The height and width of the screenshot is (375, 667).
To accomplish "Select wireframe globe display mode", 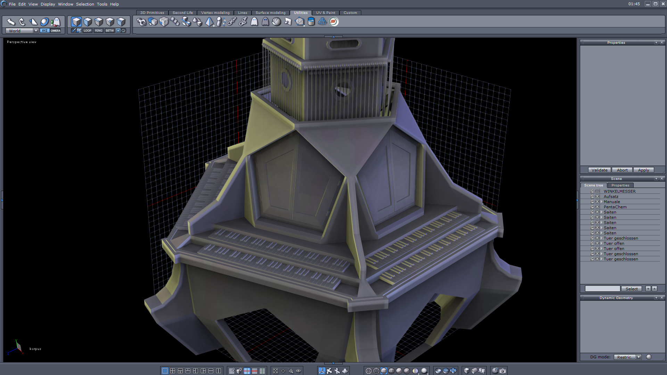I will pyautogui.click(x=369, y=371).
